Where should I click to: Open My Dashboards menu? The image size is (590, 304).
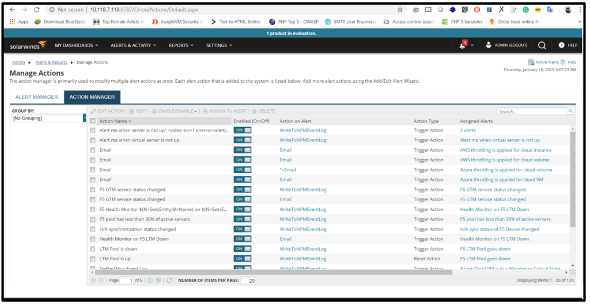click(77, 45)
